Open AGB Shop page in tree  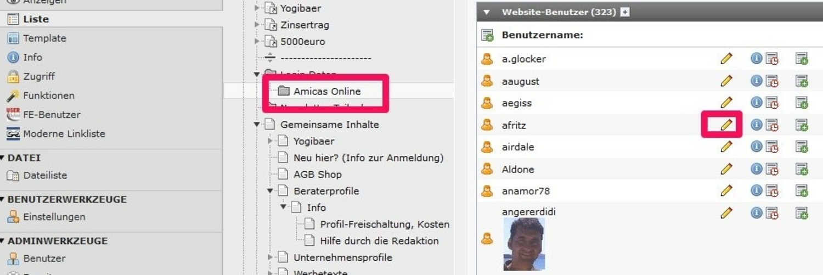(x=317, y=175)
